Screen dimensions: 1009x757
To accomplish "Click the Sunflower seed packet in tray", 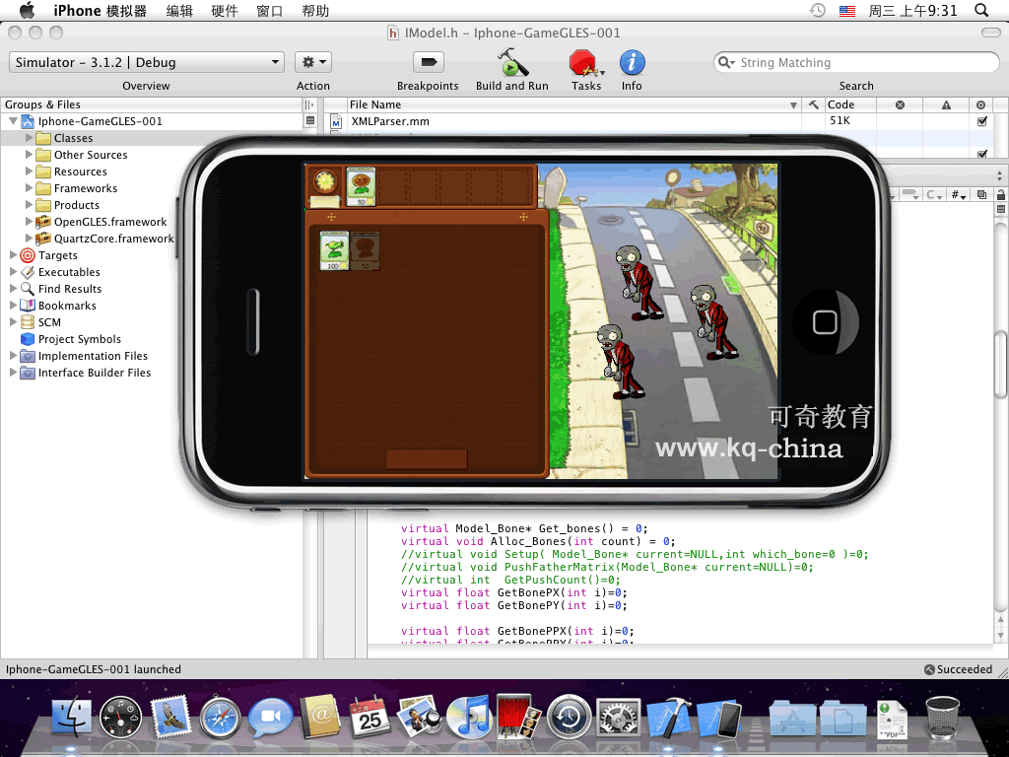I will [x=361, y=186].
